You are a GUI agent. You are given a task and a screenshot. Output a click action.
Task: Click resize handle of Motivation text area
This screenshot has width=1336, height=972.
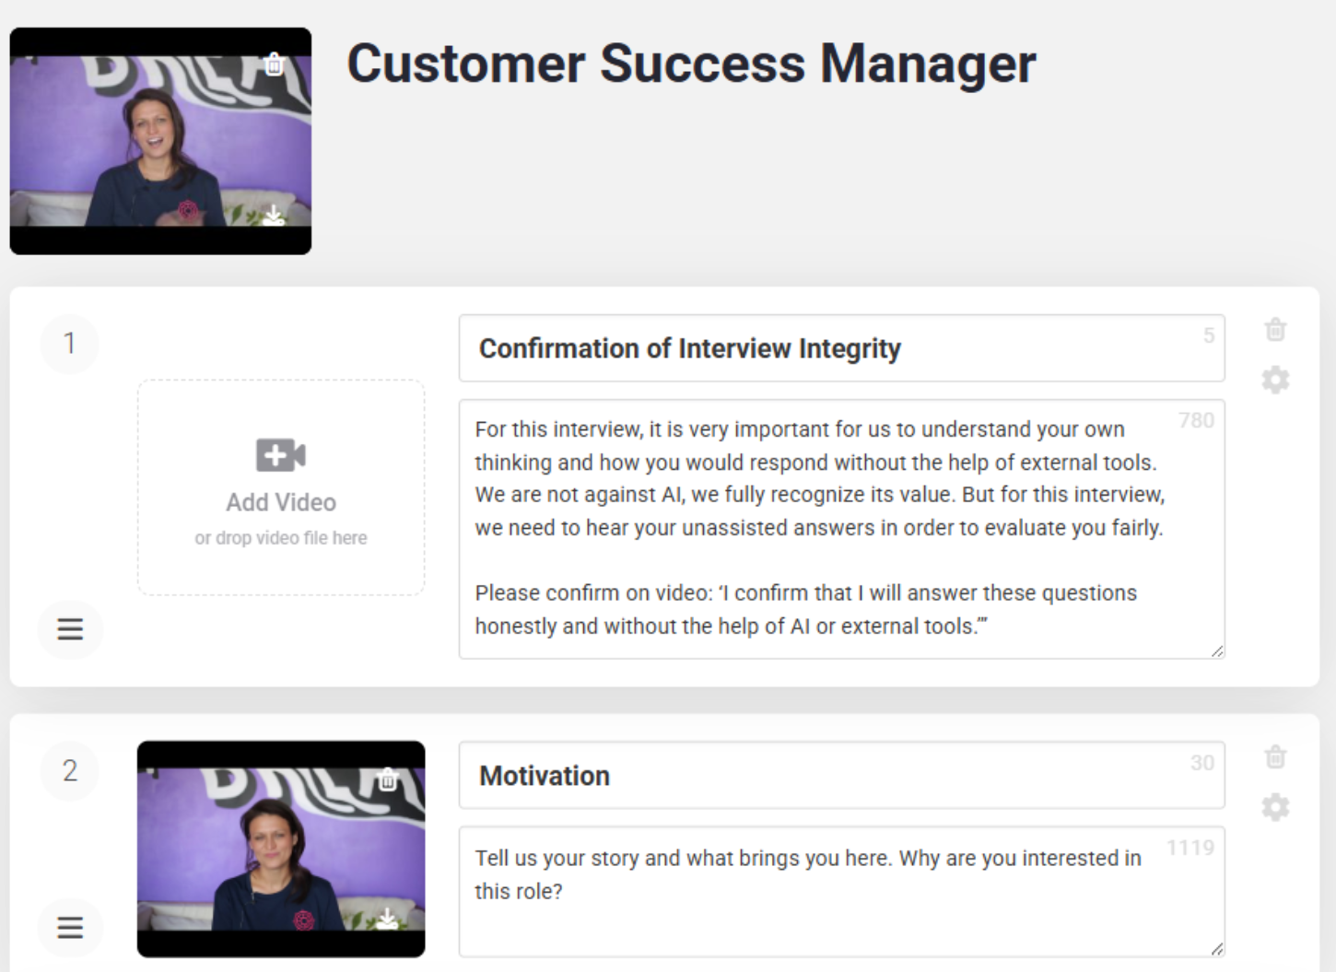[1217, 949]
